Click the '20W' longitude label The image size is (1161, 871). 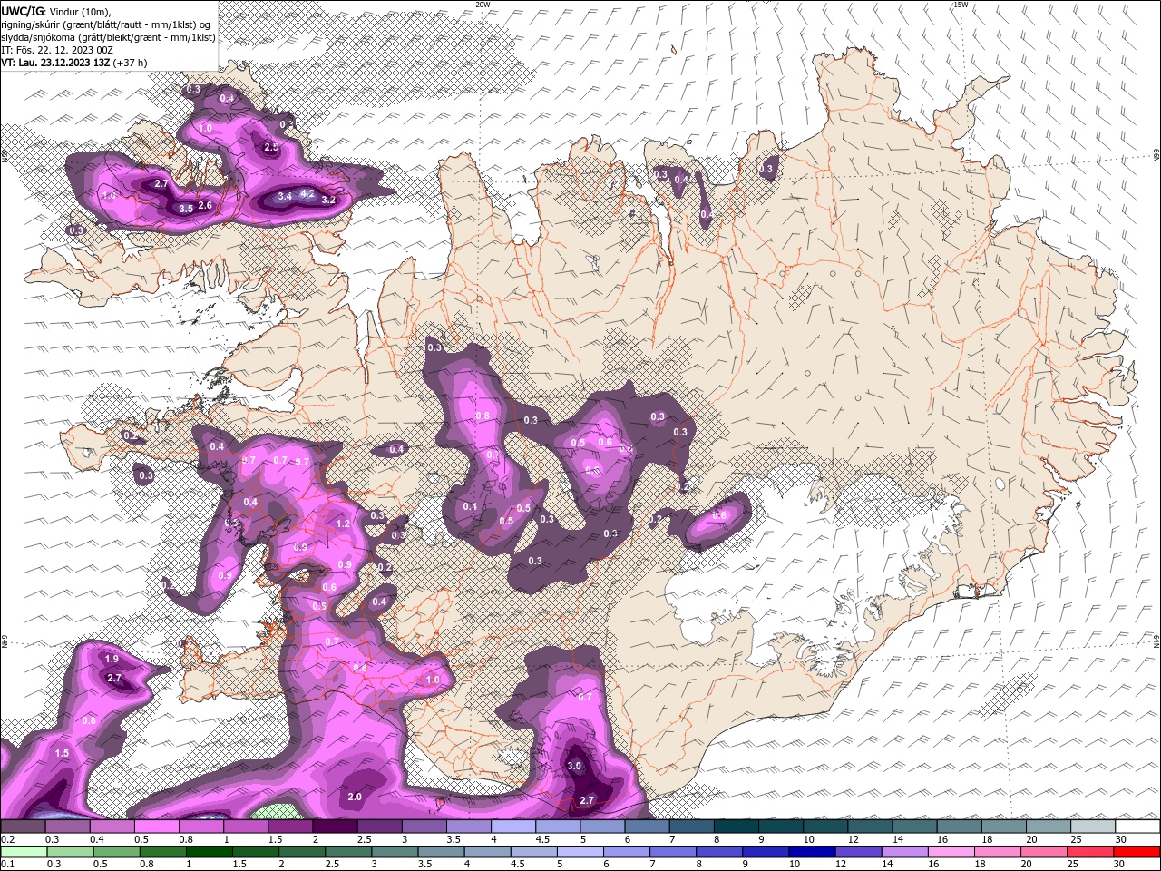[x=483, y=5]
